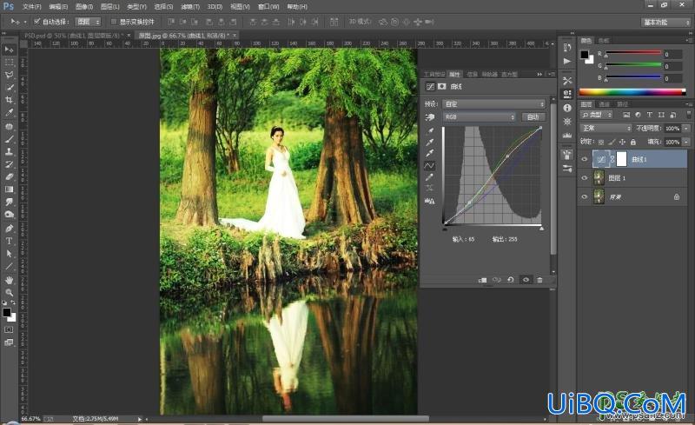Open the Curves preset dropdown
This screenshot has height=425, width=695.
(493, 103)
